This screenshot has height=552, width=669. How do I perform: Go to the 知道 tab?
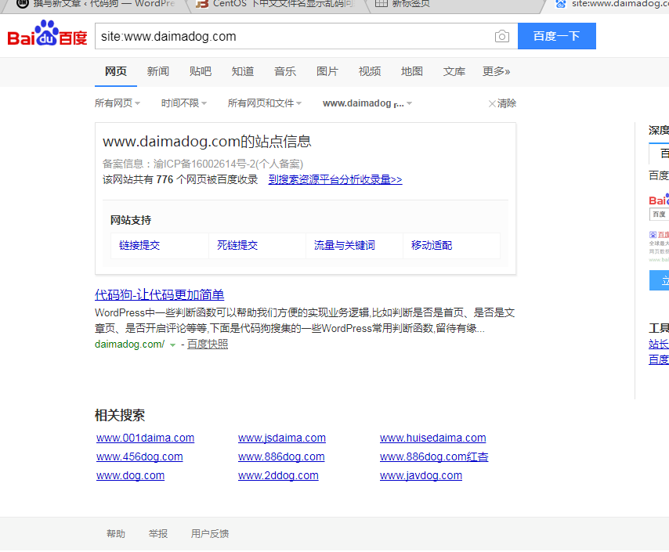(x=242, y=71)
